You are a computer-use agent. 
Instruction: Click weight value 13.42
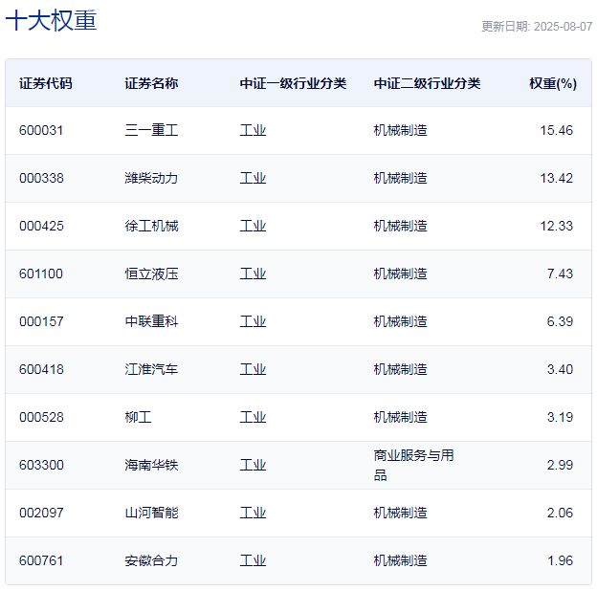pos(556,178)
